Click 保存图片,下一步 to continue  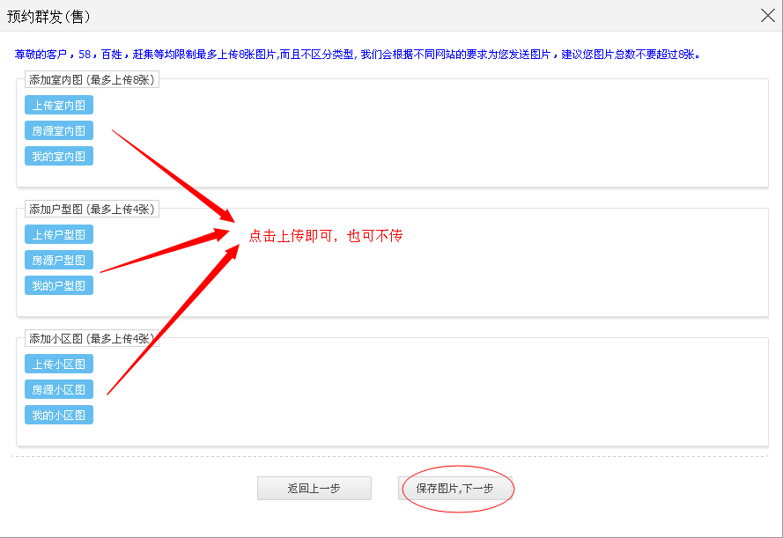tap(455, 488)
